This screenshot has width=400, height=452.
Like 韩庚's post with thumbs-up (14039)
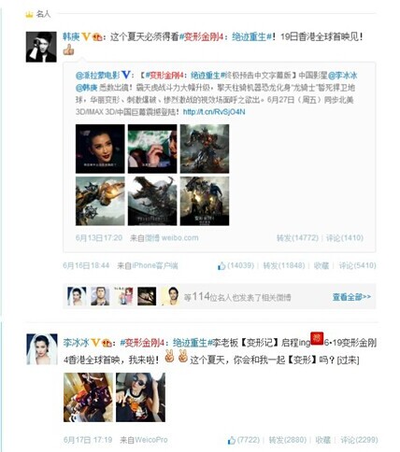[236, 266]
